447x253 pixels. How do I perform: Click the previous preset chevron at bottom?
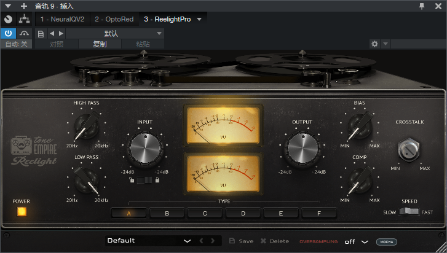[x=201, y=241]
